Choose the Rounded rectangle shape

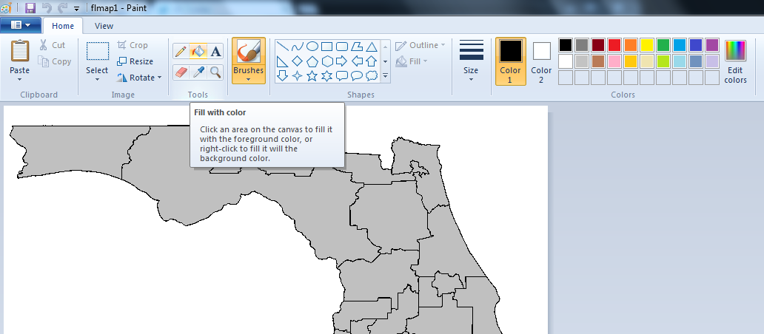[342, 47]
